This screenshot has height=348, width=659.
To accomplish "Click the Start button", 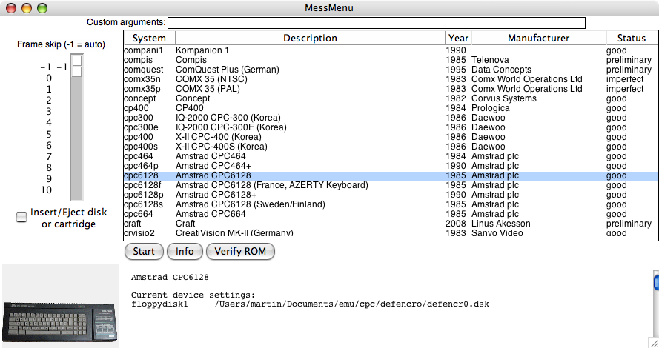I will point(144,252).
